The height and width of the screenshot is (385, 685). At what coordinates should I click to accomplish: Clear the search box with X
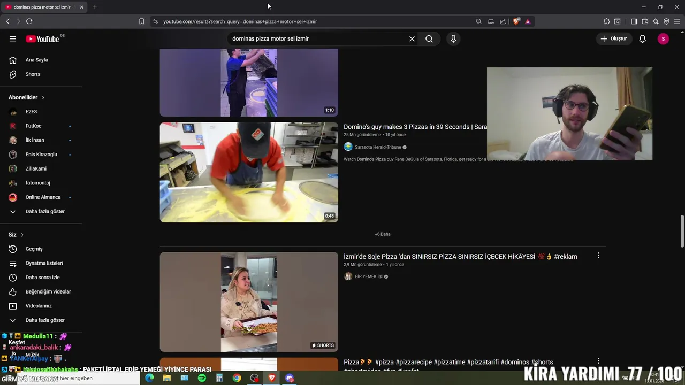point(412,38)
